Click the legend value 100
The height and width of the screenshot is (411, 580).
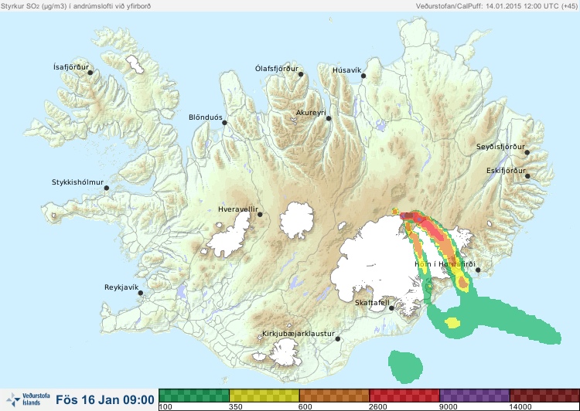coord(165,407)
